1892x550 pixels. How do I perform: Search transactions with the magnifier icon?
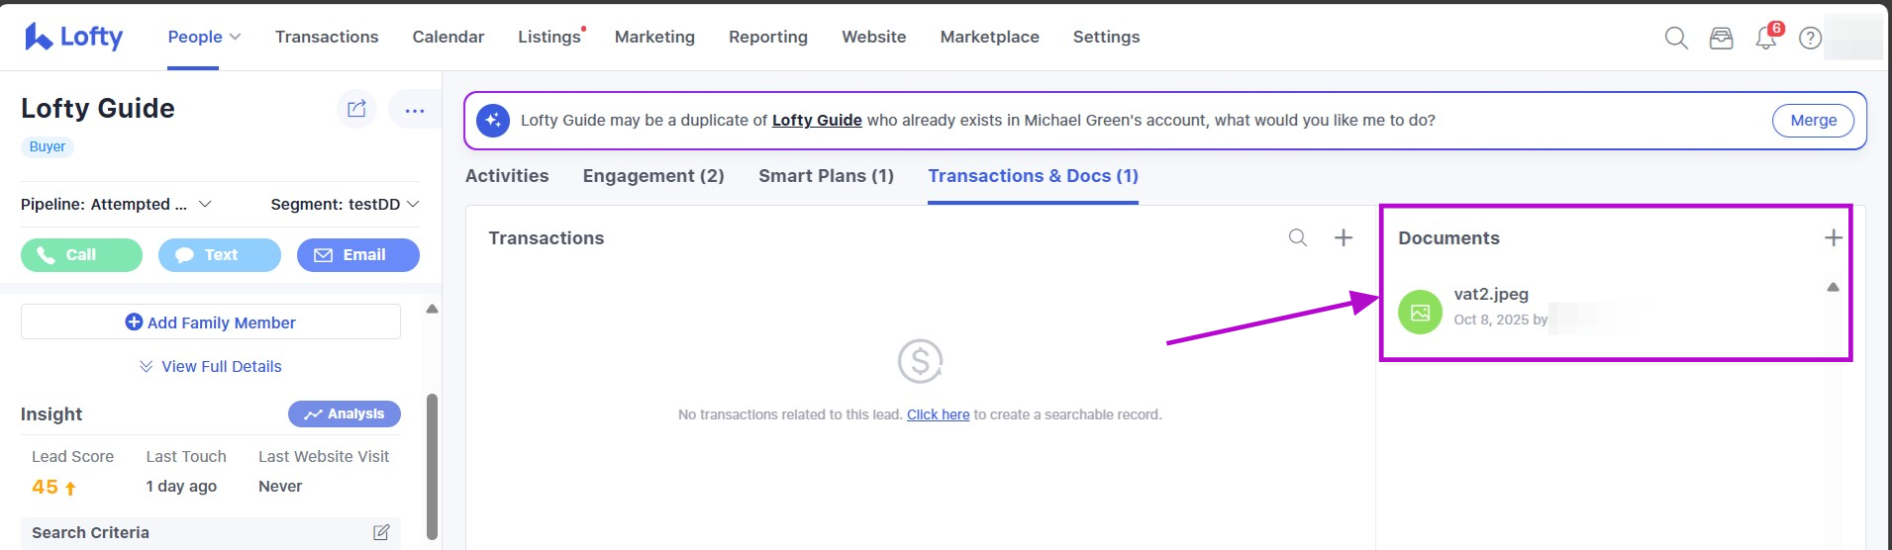(1297, 237)
